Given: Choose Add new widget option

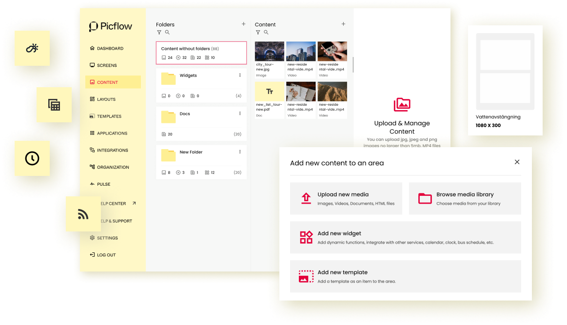Looking at the screenshot, I should [x=405, y=237].
